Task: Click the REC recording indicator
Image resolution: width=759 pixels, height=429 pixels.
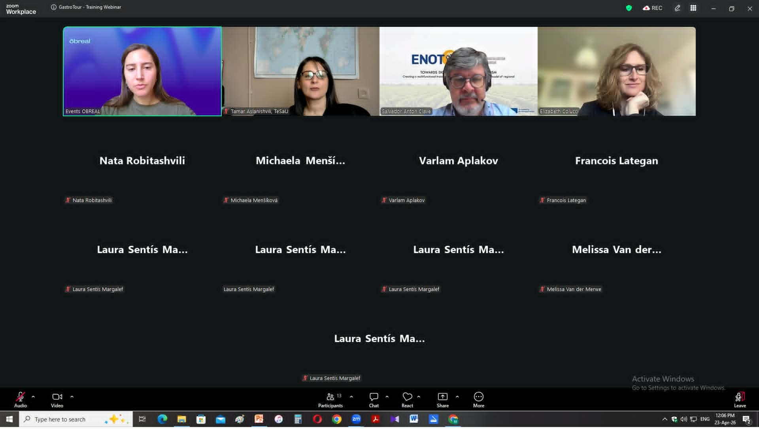Action: (x=653, y=8)
